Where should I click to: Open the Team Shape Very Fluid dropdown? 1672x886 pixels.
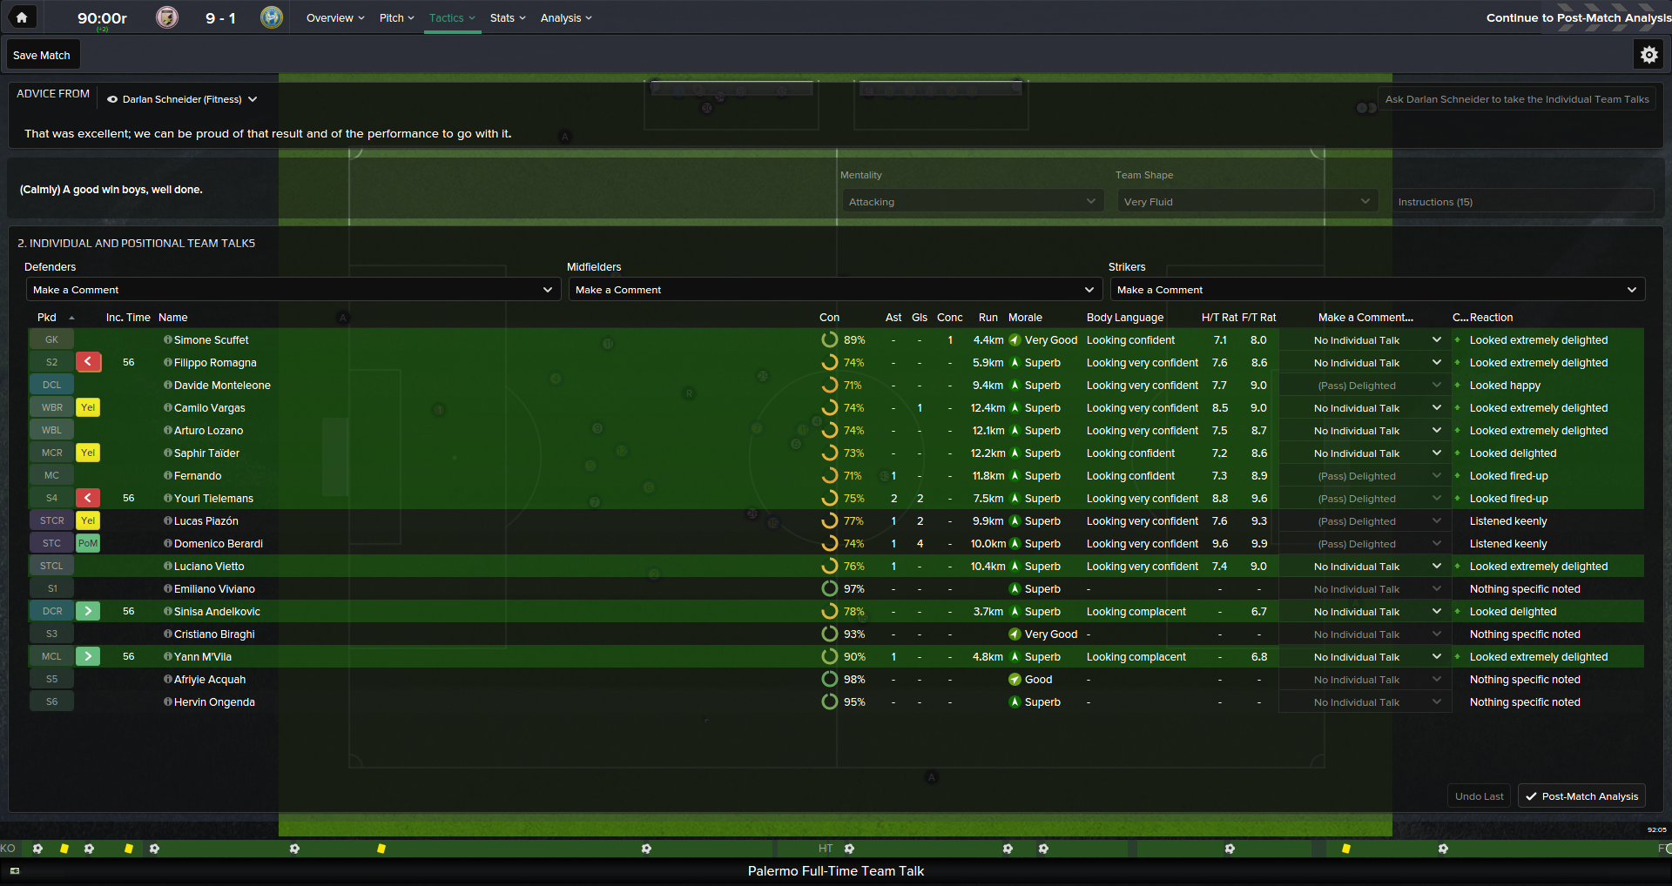1247,201
